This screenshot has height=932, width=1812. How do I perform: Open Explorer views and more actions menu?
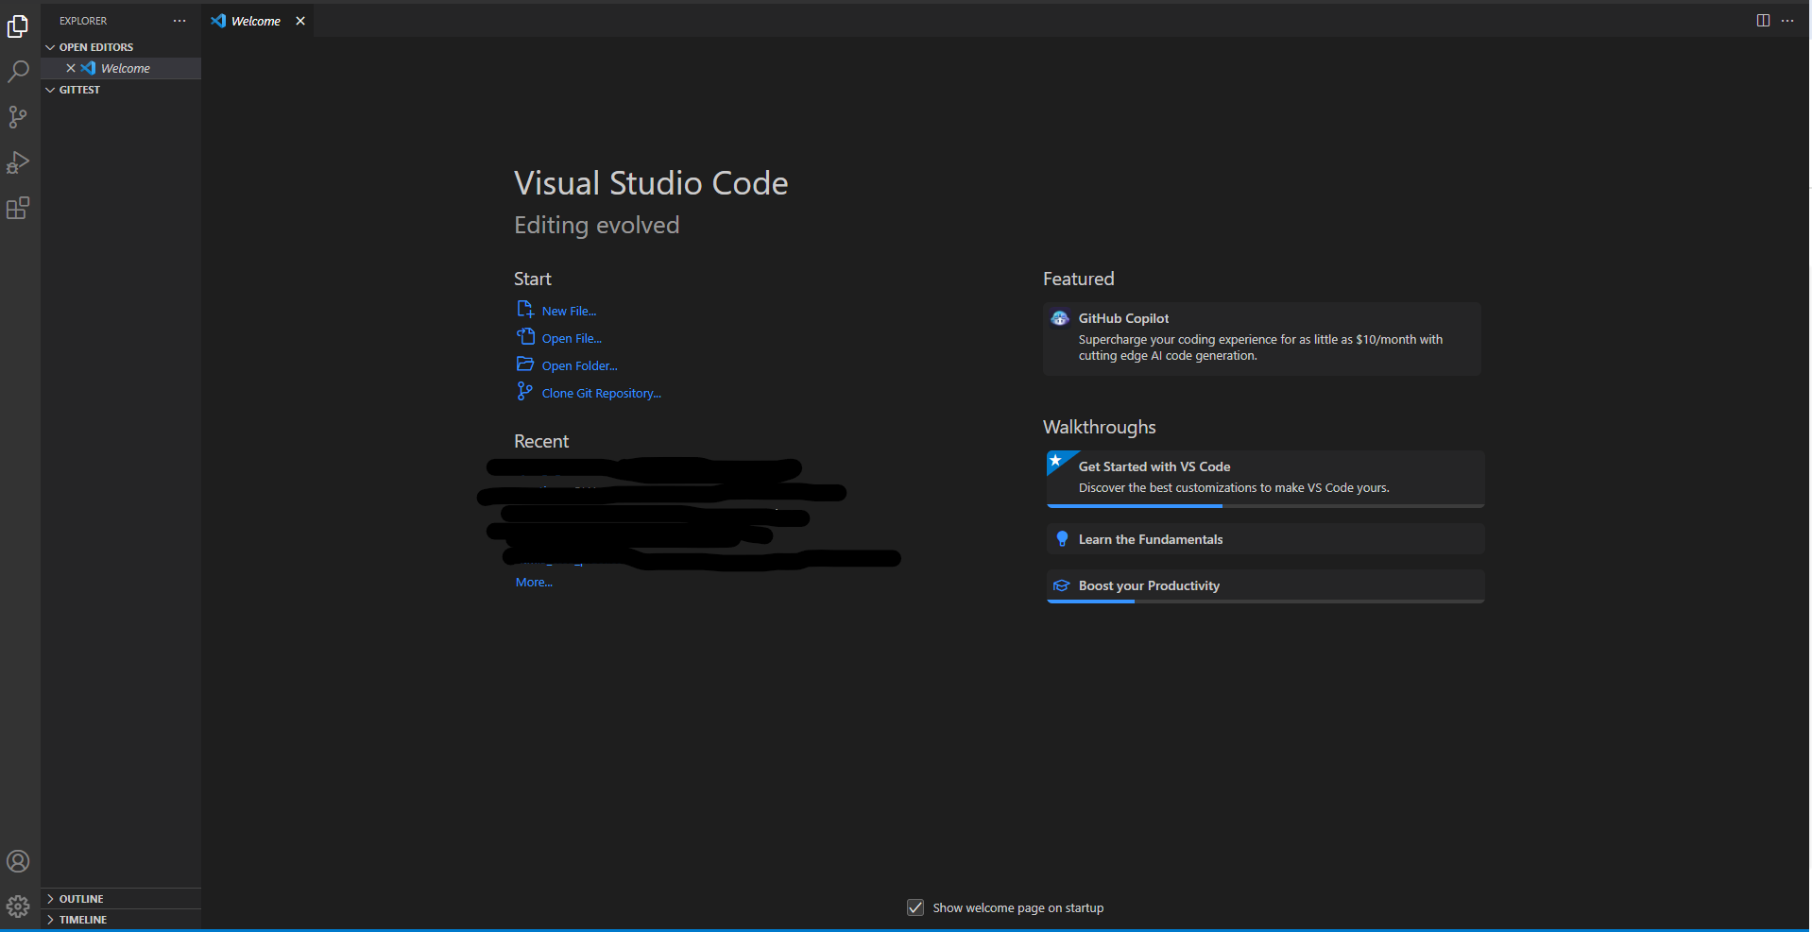point(179,21)
